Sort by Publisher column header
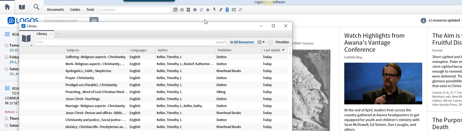This screenshot has width=462, height=131. (x=238, y=50)
